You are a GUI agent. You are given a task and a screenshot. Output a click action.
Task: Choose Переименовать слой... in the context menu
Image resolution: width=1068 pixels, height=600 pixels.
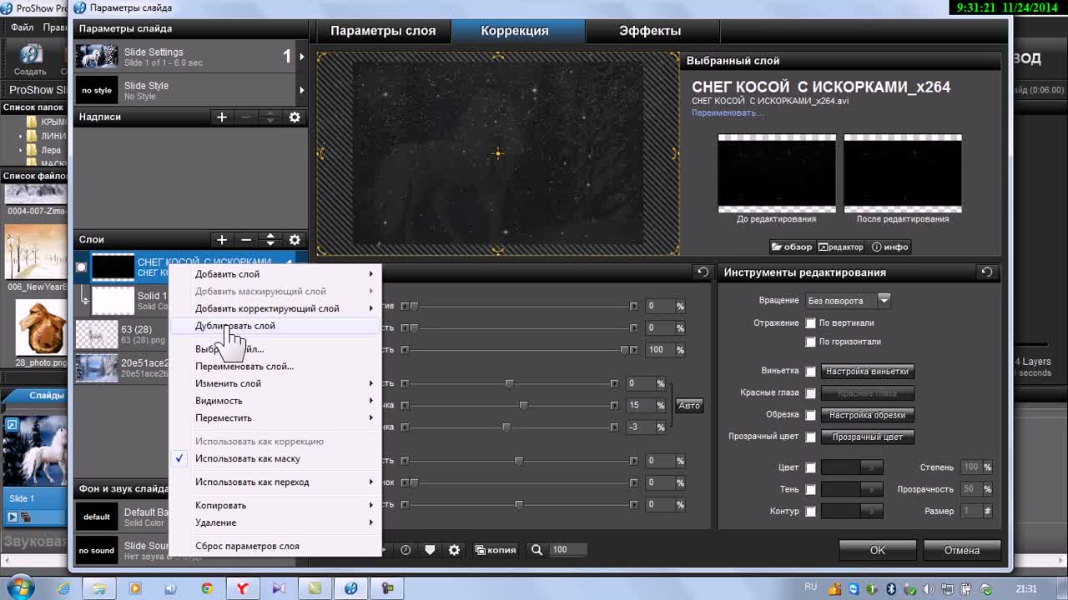click(275, 367)
